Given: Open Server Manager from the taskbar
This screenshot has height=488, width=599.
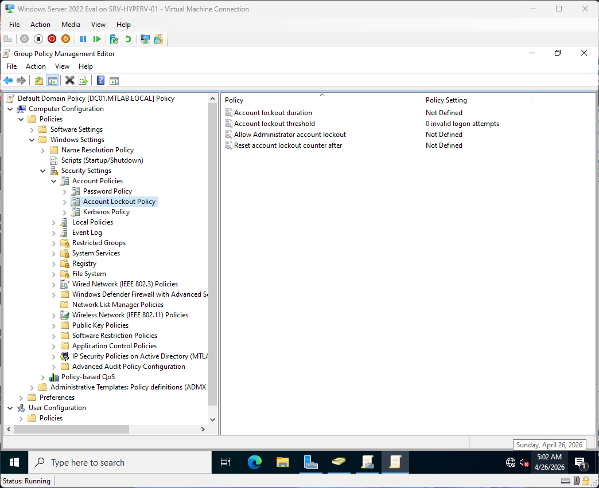Looking at the screenshot, I should click(310, 462).
